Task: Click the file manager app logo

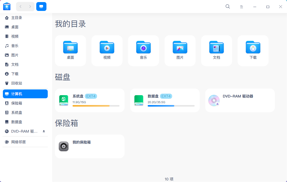Action: click(x=7, y=6)
